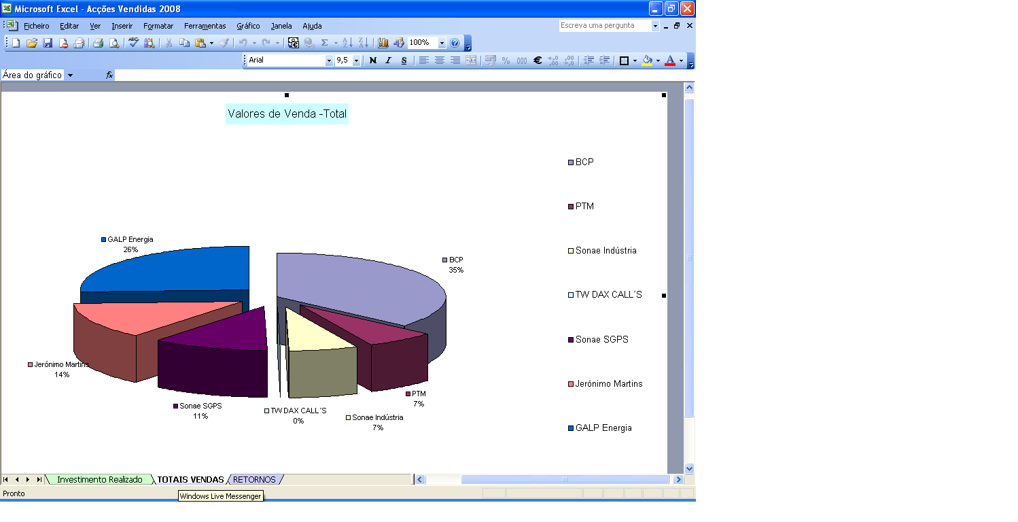
Task: Open the 'Área do gráfico' name box dropdown
Action: [70, 75]
